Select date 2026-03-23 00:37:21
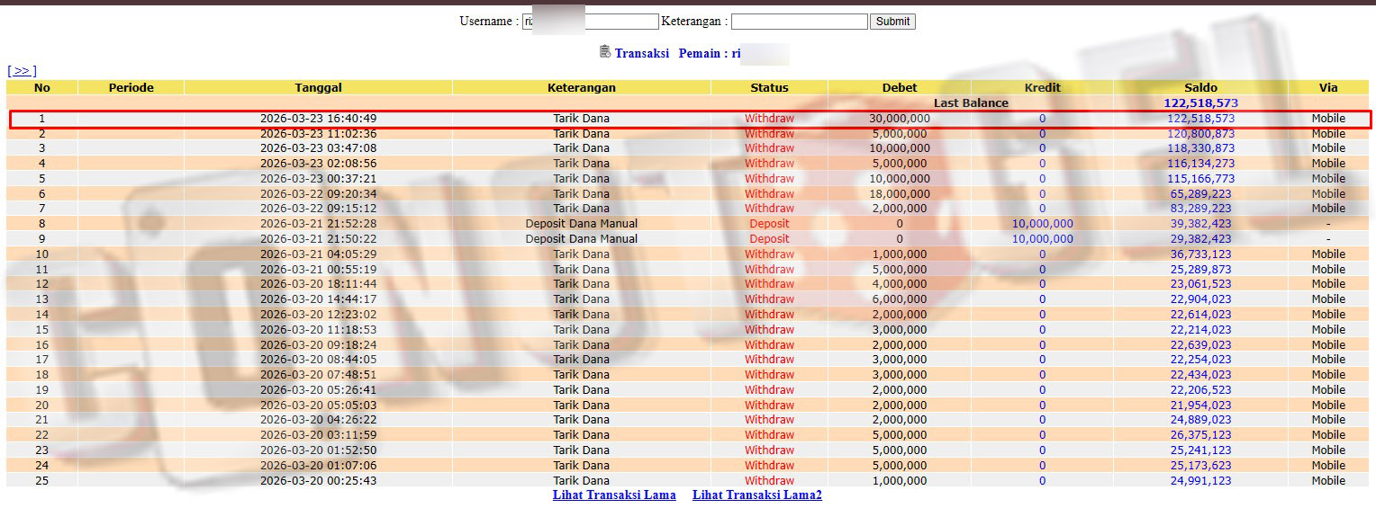Viewport: 1376px width, 508px height. [318, 179]
